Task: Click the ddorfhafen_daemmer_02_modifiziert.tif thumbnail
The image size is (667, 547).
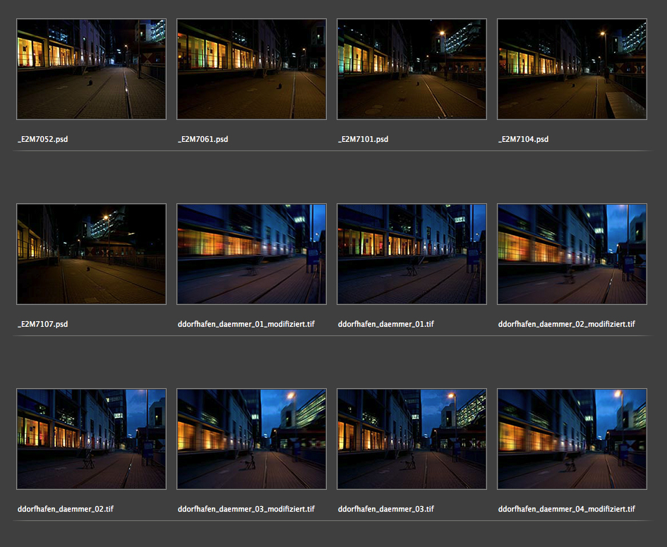Action: [x=572, y=254]
